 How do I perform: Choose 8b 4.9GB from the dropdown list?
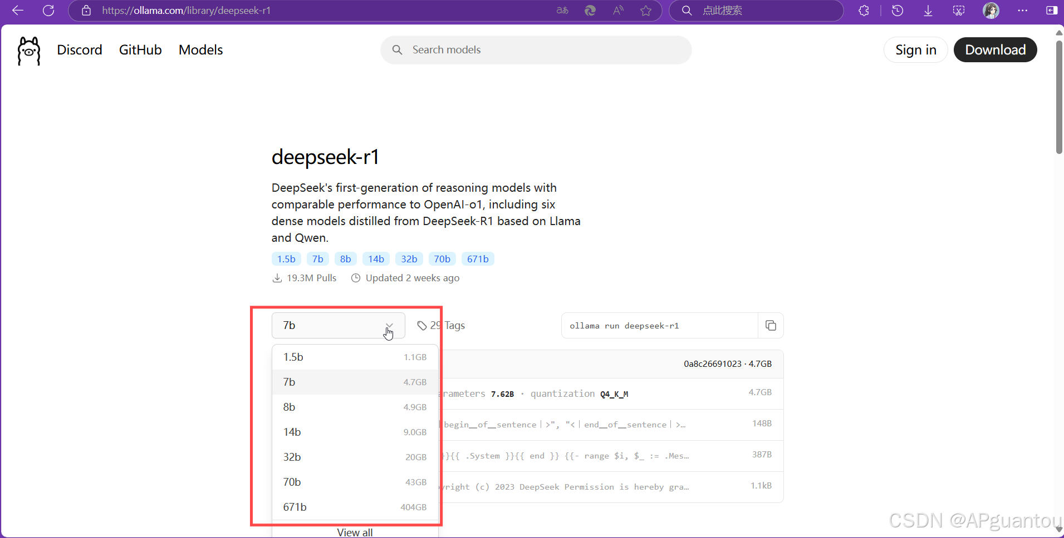[355, 407]
